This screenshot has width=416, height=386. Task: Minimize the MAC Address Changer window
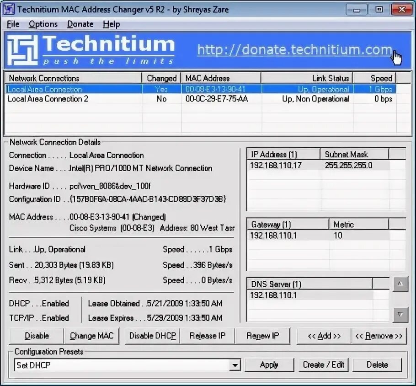356,10
